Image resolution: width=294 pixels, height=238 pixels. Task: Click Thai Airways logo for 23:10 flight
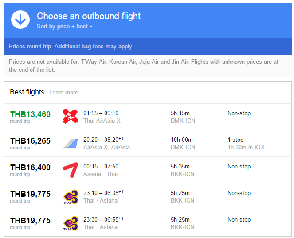70,196
